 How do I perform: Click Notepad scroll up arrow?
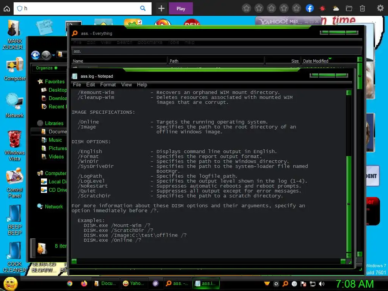point(349,93)
